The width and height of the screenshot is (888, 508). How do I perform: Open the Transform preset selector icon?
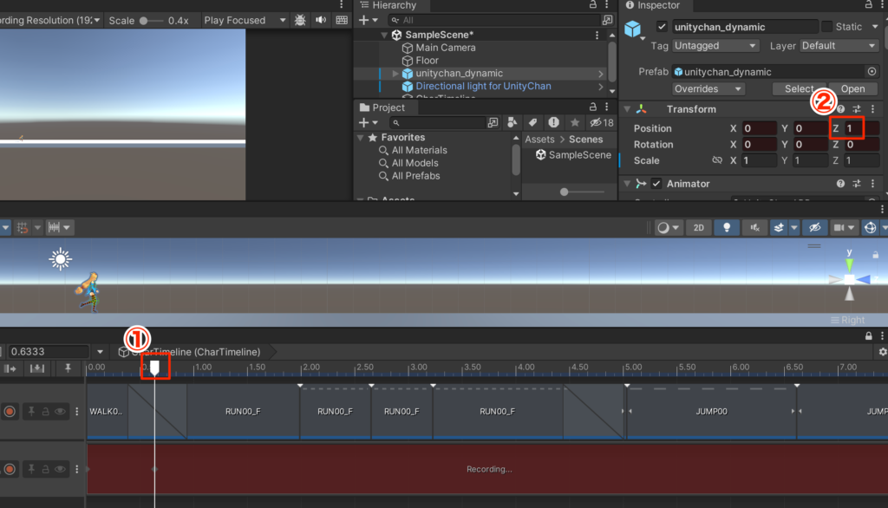coord(856,109)
